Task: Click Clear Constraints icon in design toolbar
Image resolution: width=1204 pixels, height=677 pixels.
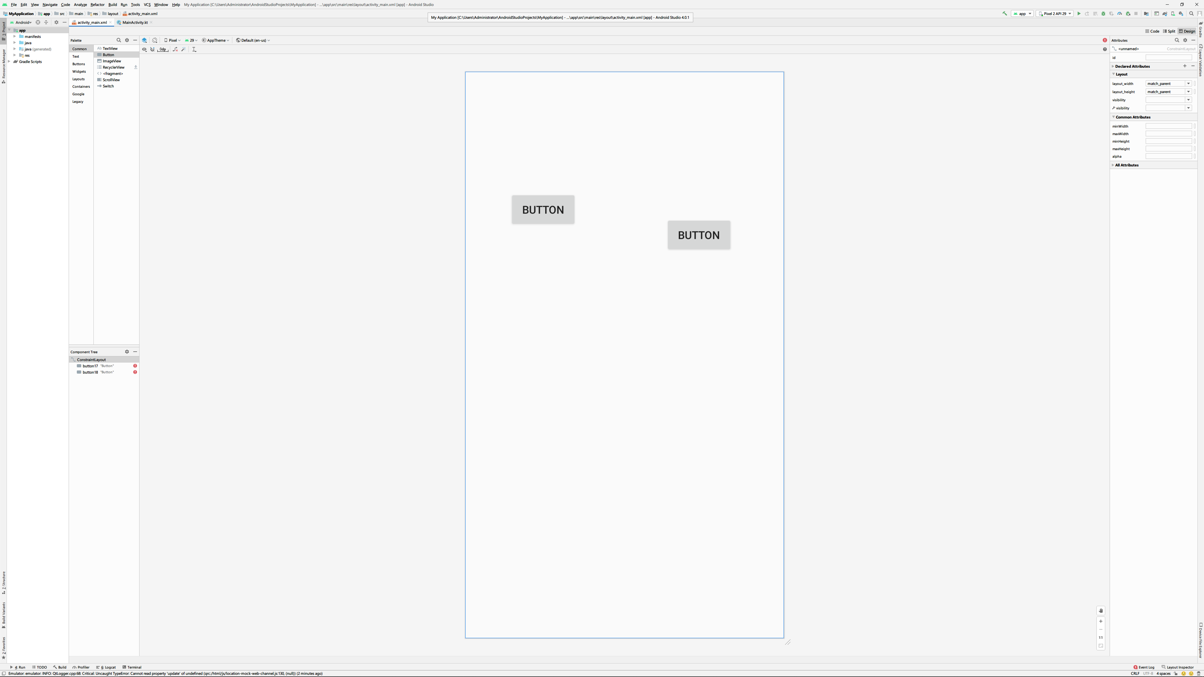Action: pyautogui.click(x=175, y=49)
